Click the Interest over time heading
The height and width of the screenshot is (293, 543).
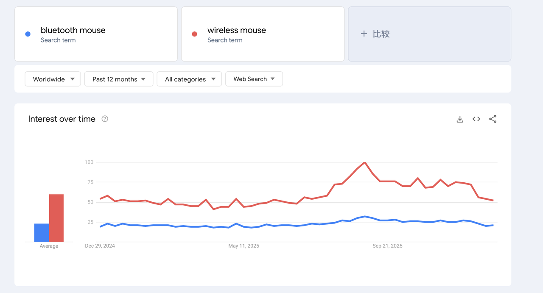pyautogui.click(x=62, y=119)
